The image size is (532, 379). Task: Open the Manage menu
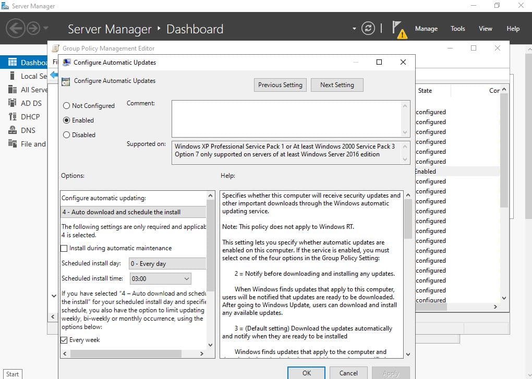[426, 29]
